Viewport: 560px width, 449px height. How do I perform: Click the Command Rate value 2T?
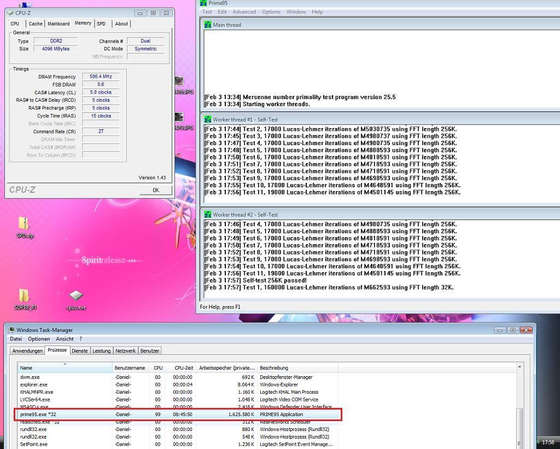tap(101, 131)
